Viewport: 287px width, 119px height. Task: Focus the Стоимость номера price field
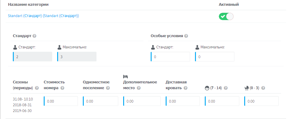pos(61,101)
